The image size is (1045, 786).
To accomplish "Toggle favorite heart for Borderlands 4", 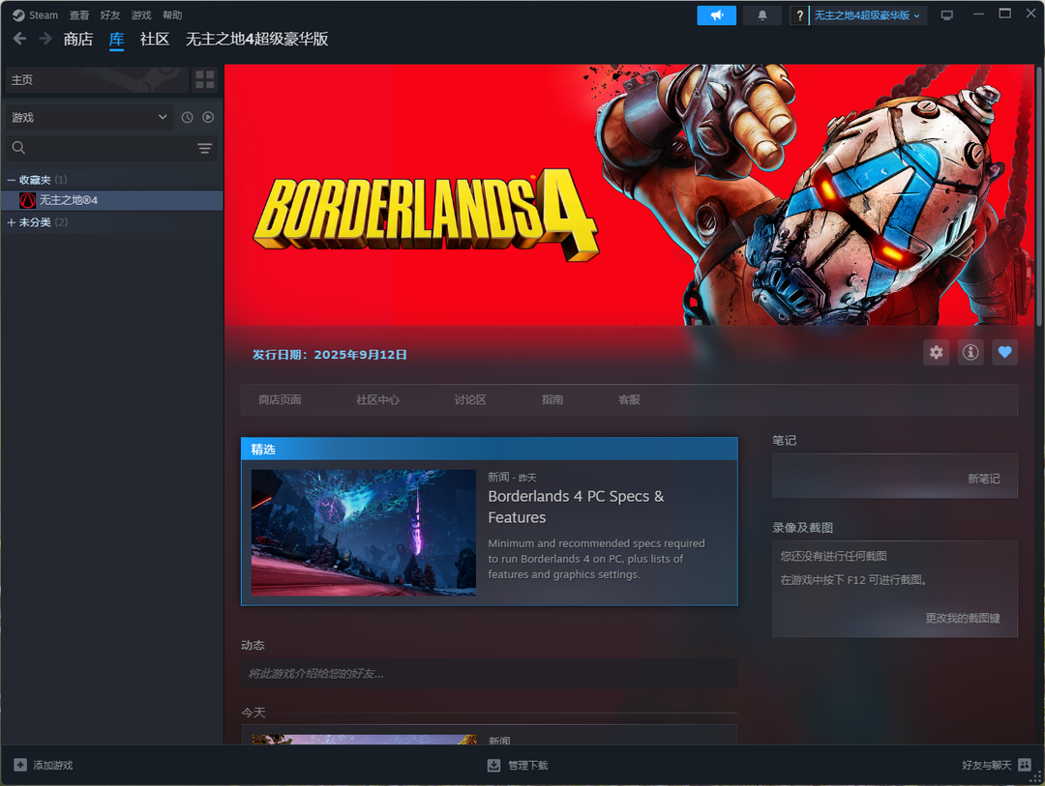I will (x=1004, y=353).
